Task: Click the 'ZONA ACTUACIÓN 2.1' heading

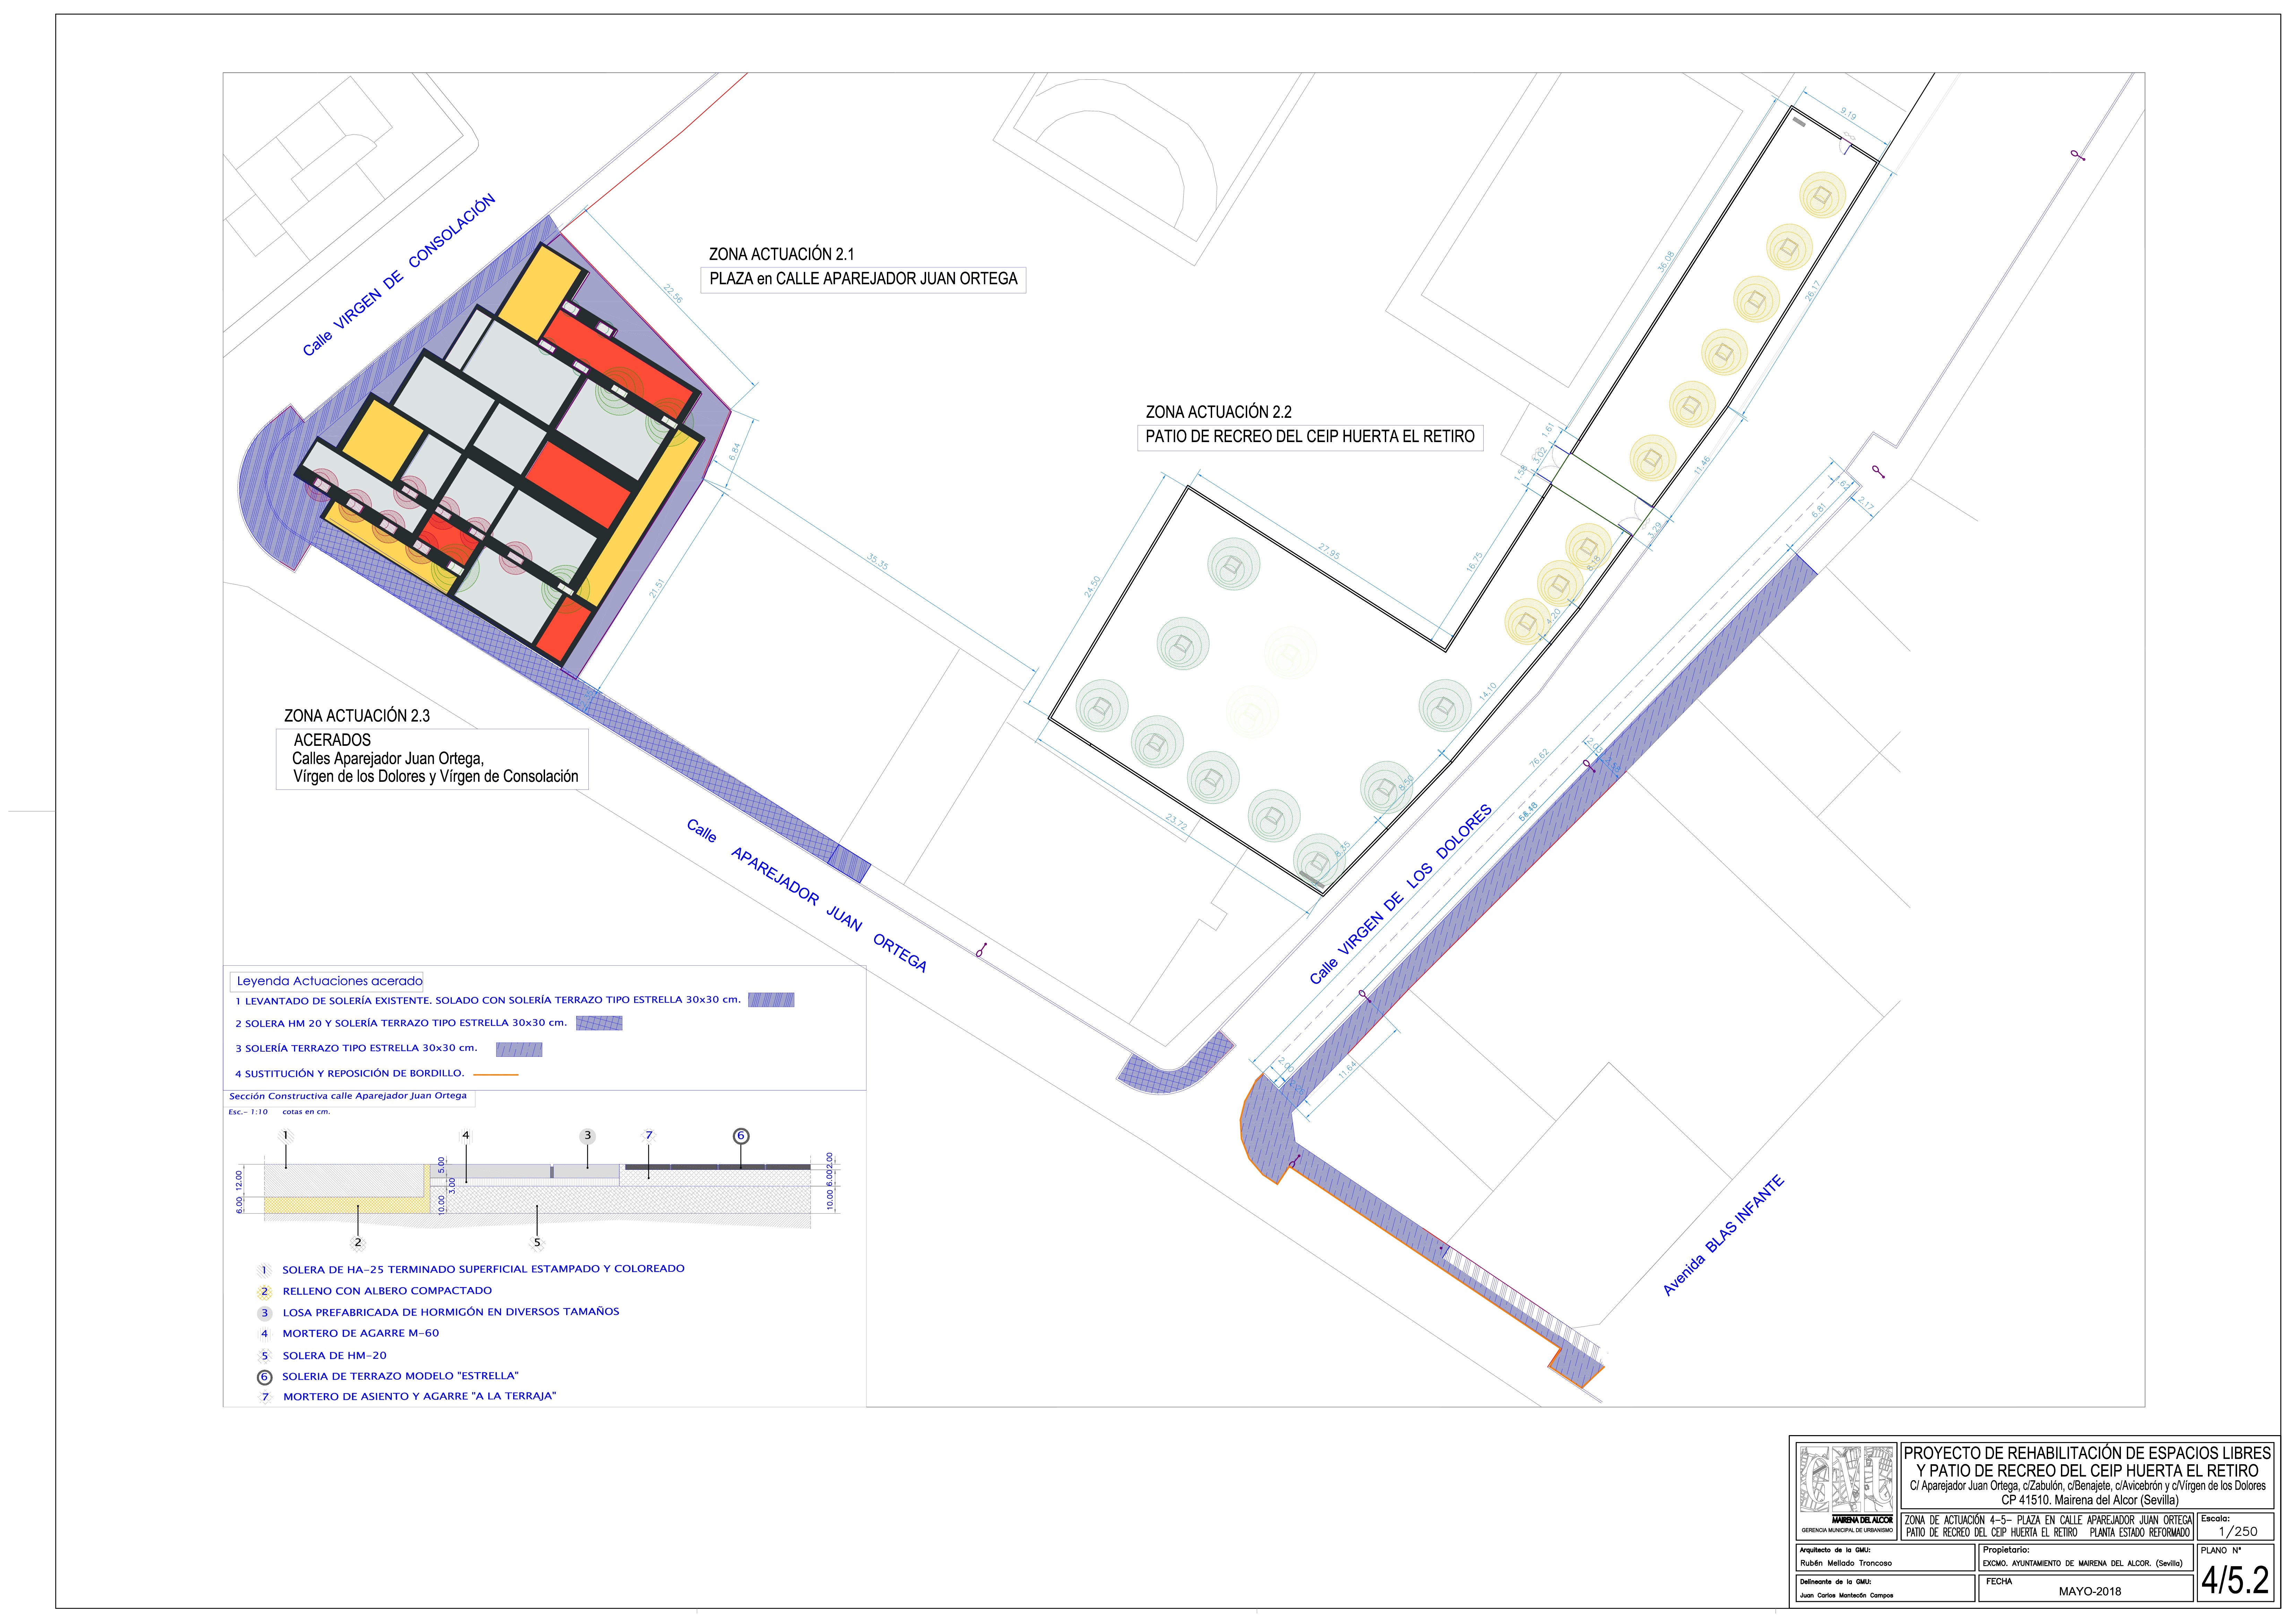Action: click(781, 254)
